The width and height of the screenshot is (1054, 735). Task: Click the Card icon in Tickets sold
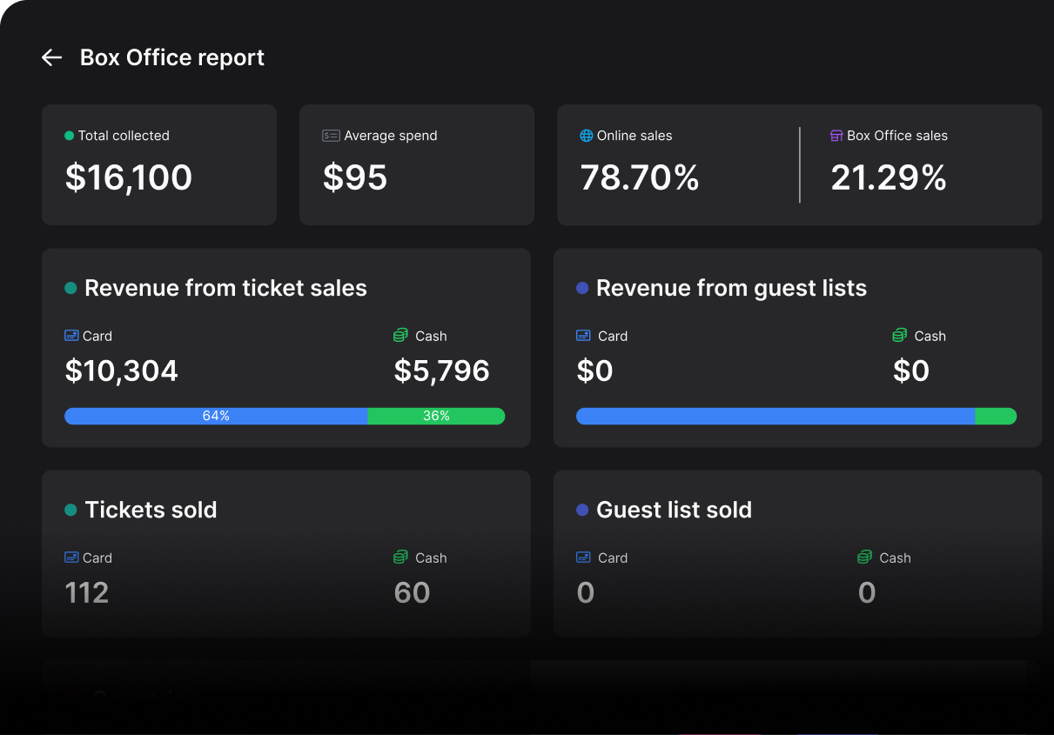click(x=71, y=558)
